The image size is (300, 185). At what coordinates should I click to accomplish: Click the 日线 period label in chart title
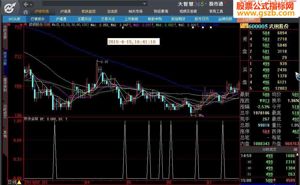point(47,25)
